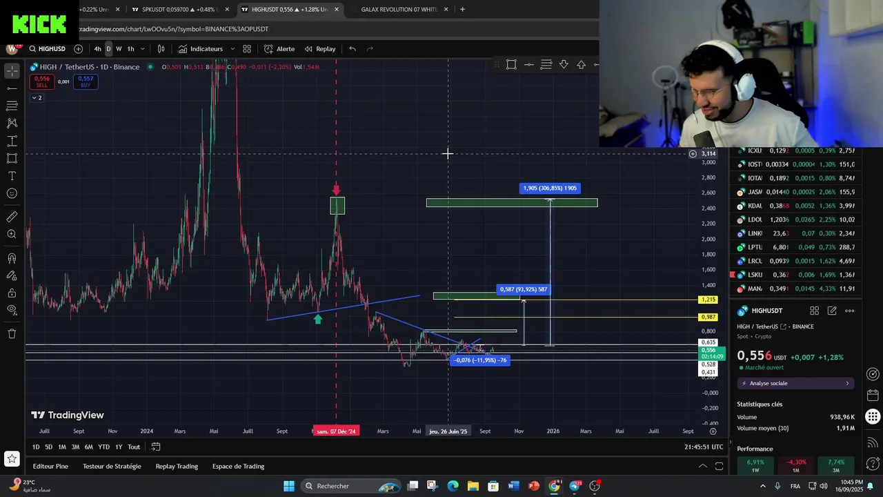Click the undo arrow
883x497 pixels.
click(x=353, y=49)
